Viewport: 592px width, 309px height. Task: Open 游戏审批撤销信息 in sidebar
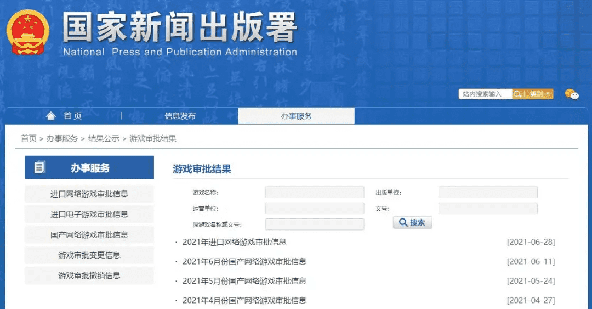(x=89, y=276)
